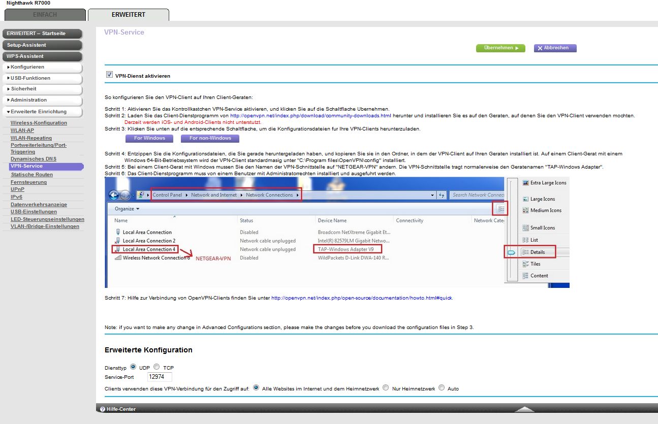
Task: Open USB-Einstellungen
Action: point(34,212)
